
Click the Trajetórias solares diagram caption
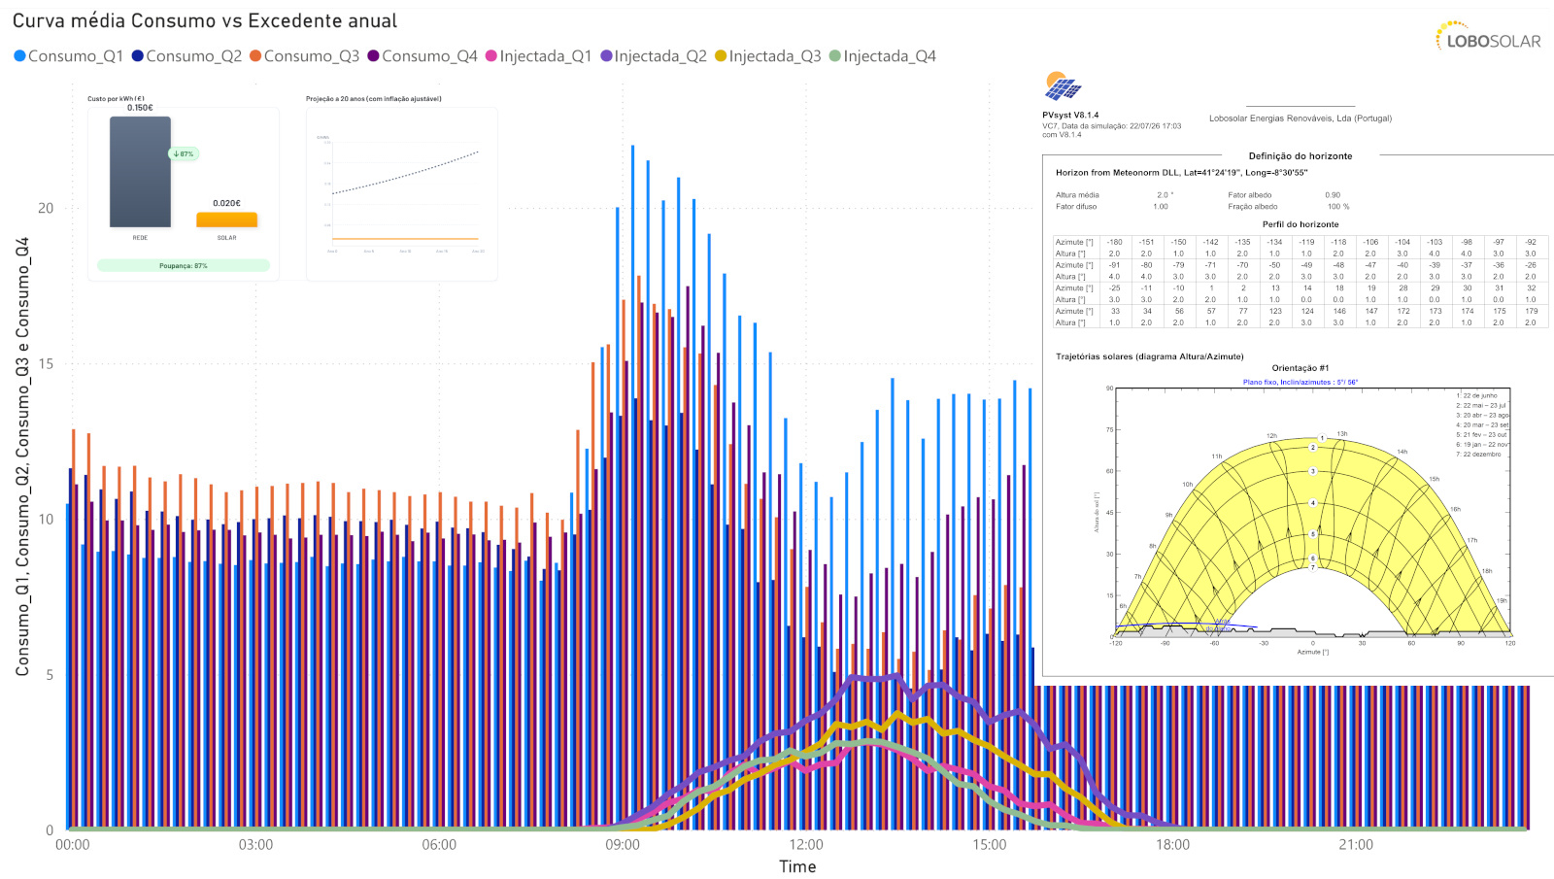(1150, 356)
